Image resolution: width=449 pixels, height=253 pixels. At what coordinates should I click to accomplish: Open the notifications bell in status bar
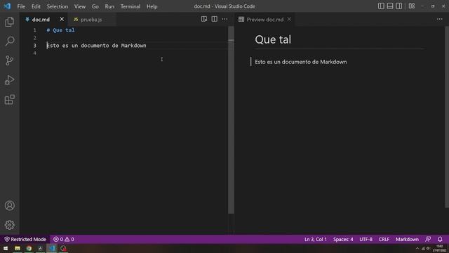click(440, 239)
